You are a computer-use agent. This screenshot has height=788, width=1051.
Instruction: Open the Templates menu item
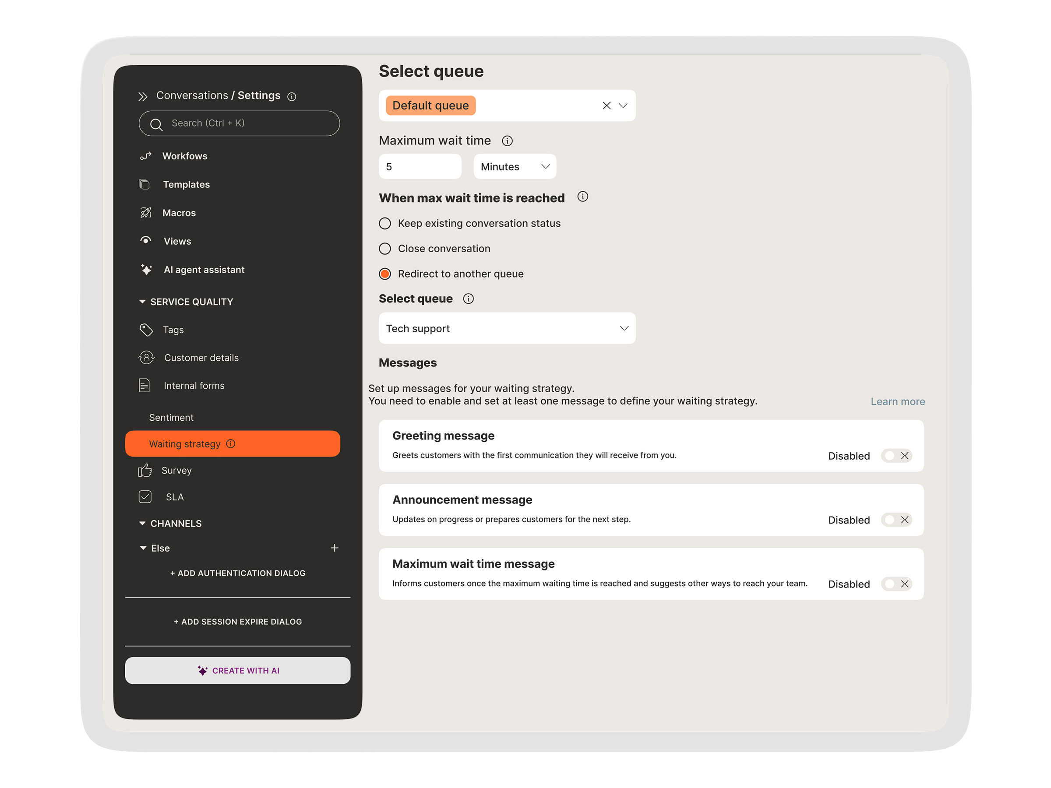click(x=186, y=184)
